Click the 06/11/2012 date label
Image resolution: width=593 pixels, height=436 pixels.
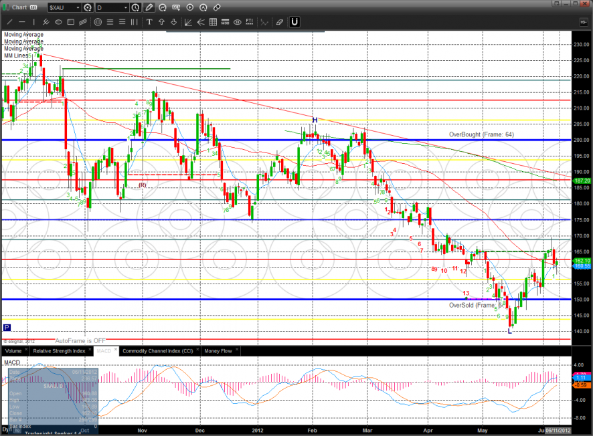pyautogui.click(x=557, y=431)
